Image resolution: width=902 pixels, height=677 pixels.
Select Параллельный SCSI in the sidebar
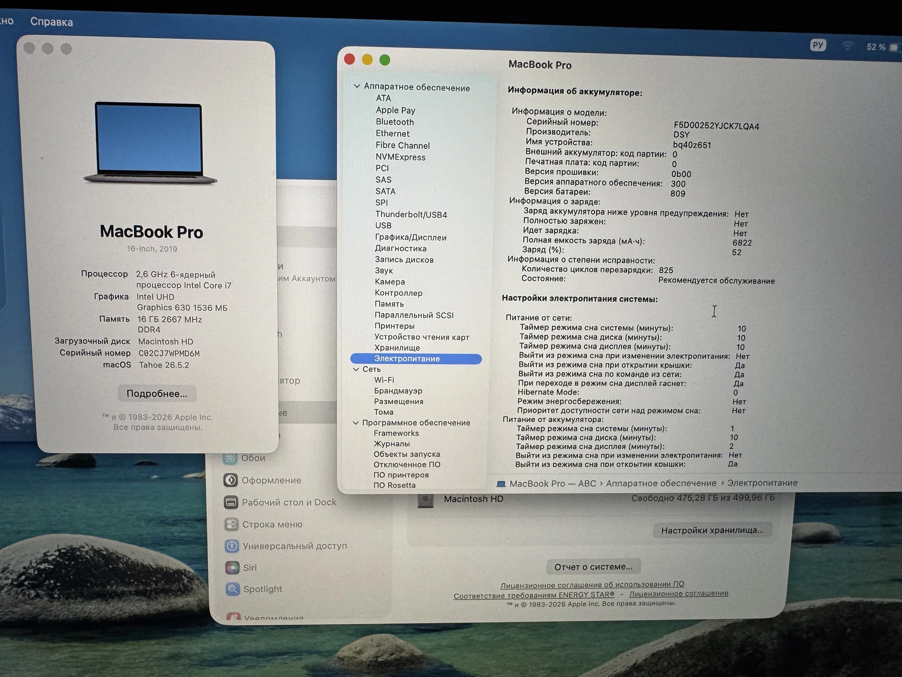click(x=414, y=315)
